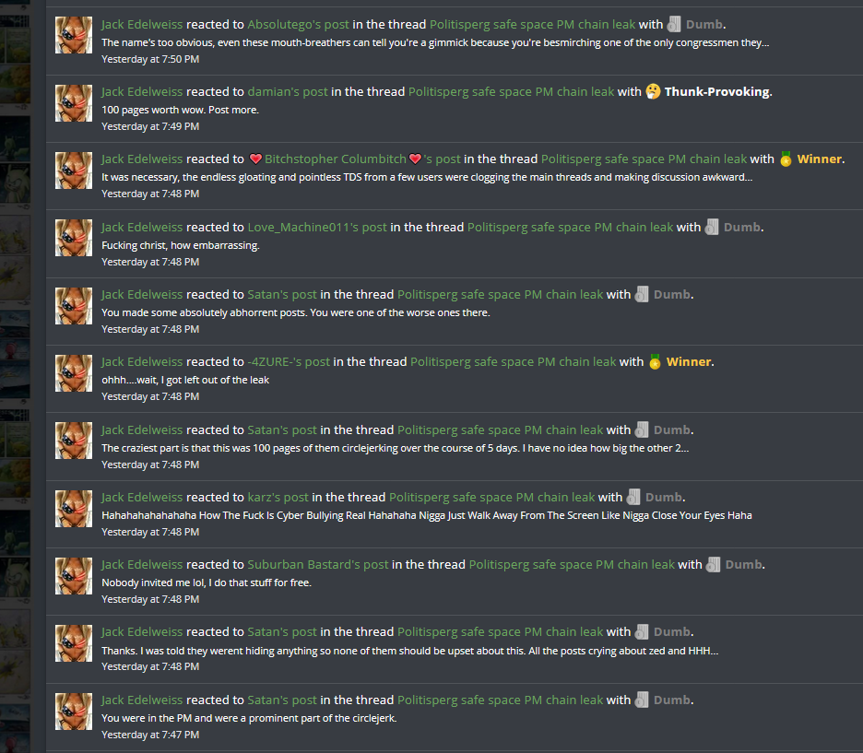Open damian's post link

(x=288, y=92)
